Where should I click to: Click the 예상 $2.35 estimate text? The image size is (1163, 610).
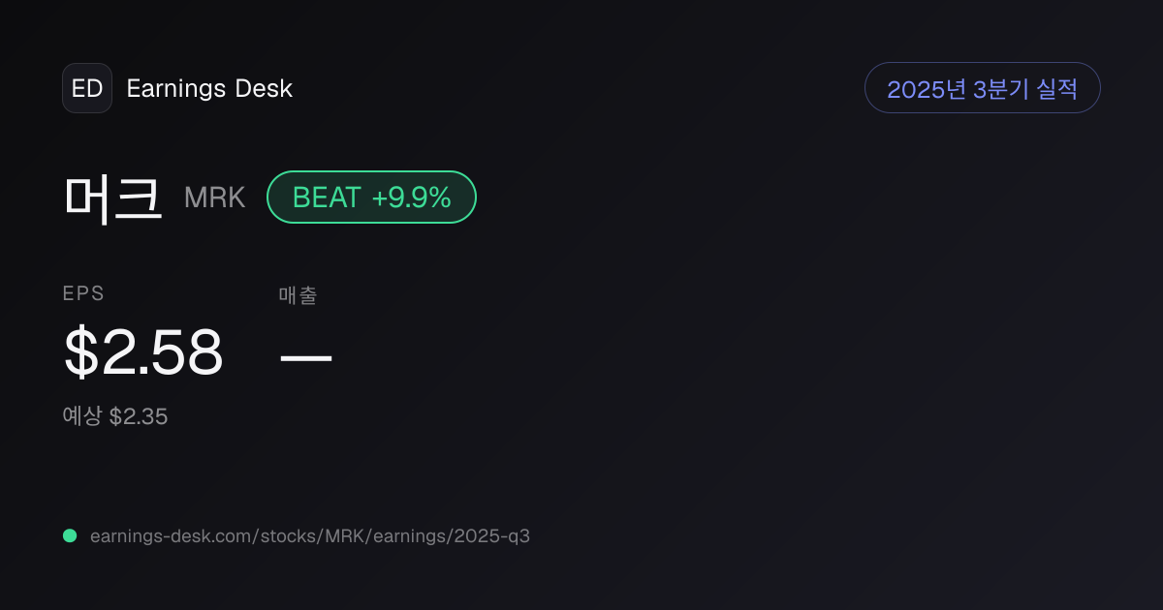(115, 416)
